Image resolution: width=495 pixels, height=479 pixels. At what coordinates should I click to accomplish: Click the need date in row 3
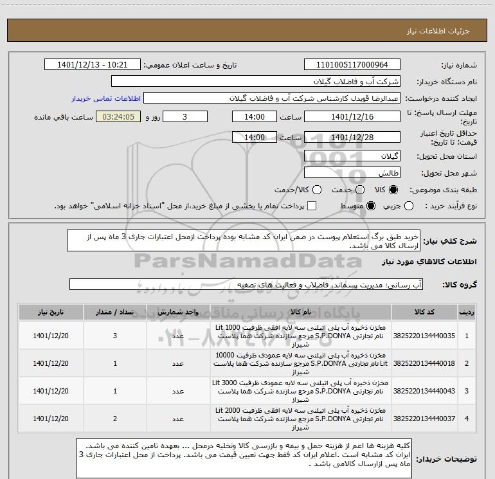pyautogui.click(x=51, y=391)
